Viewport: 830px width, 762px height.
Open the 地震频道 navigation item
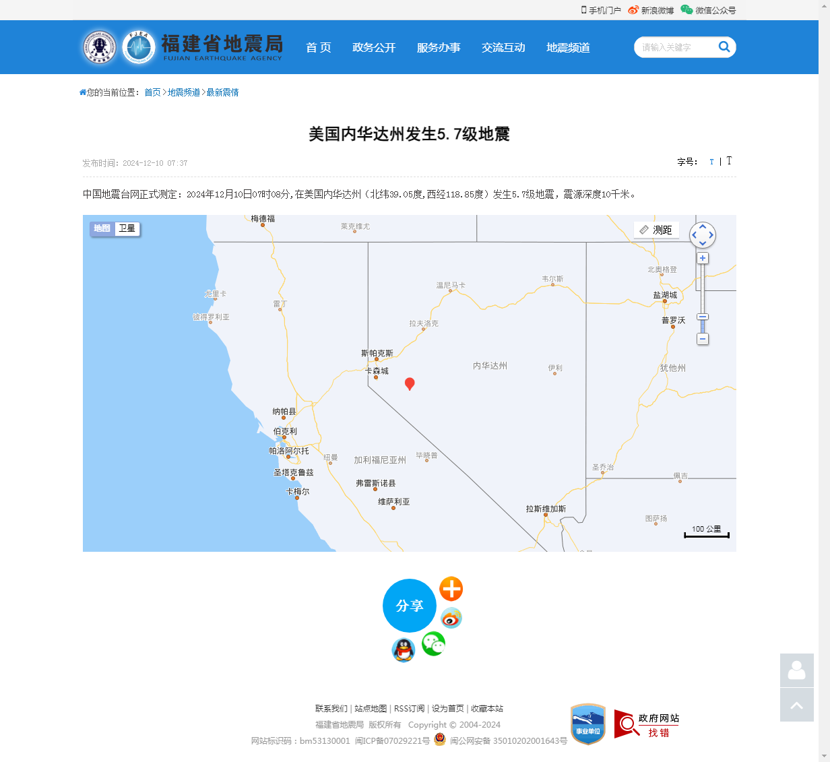(x=568, y=47)
